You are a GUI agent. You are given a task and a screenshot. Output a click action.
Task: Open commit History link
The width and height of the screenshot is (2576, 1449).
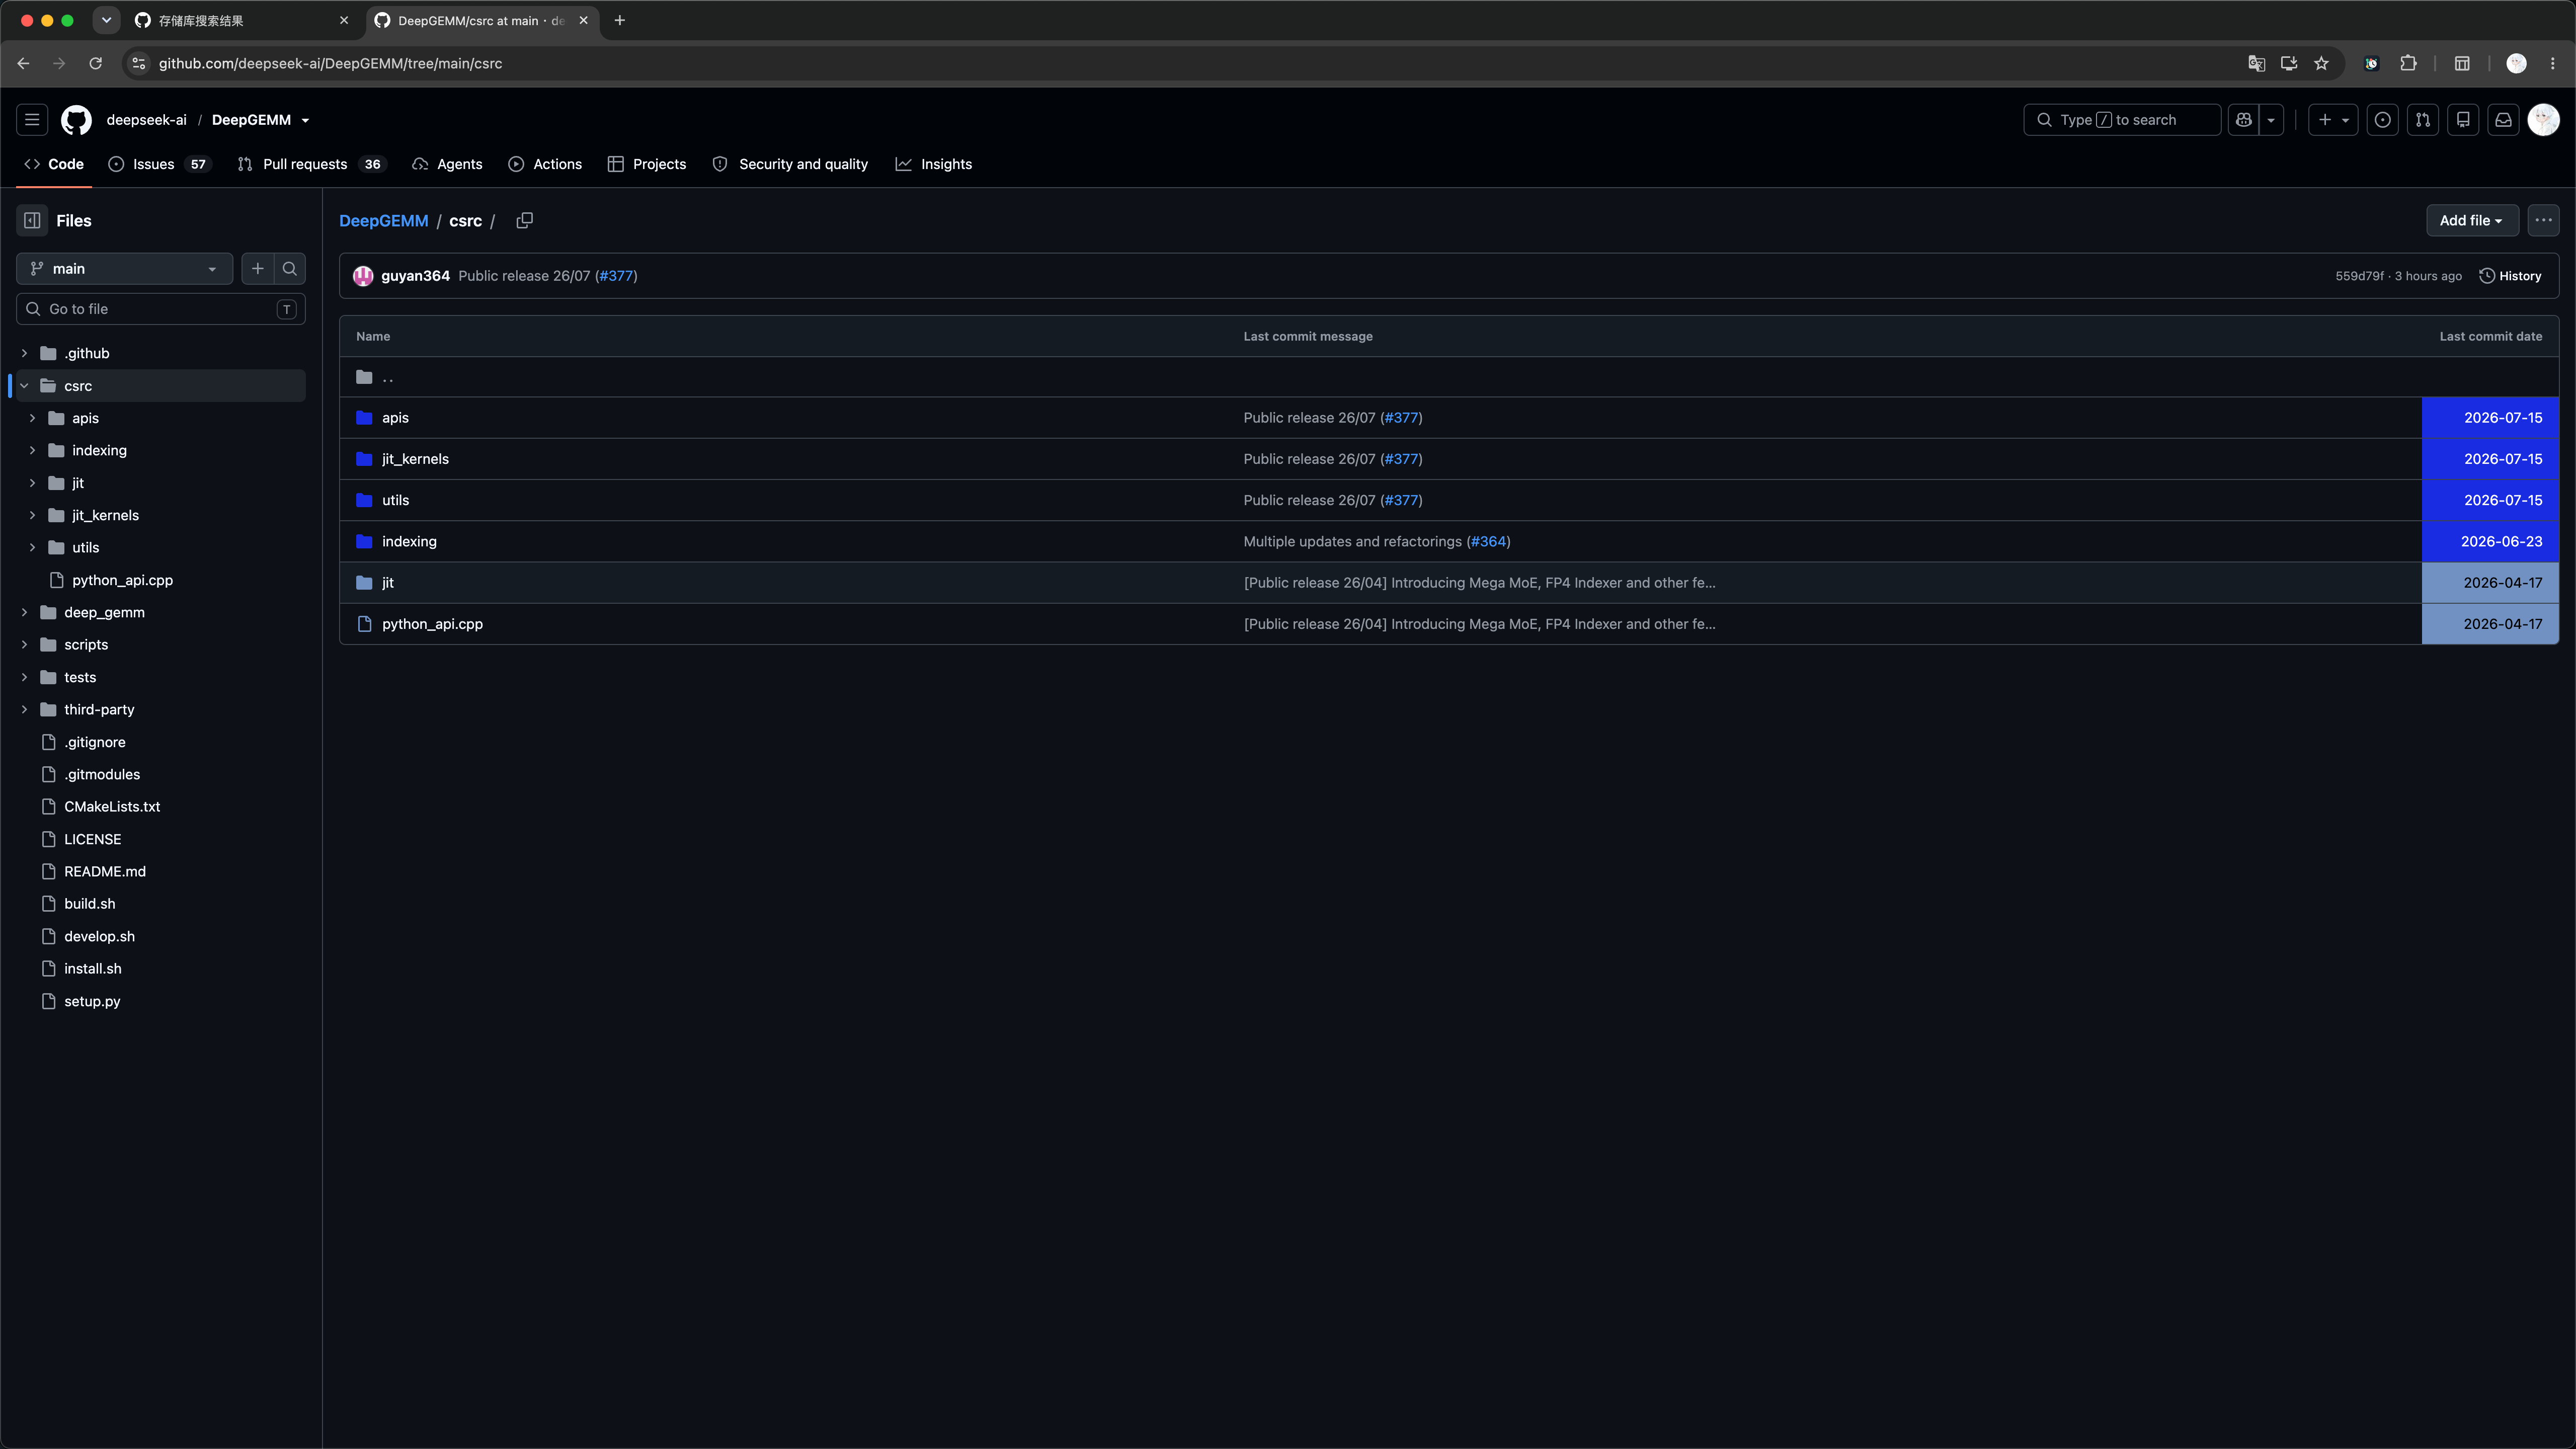tap(2510, 276)
